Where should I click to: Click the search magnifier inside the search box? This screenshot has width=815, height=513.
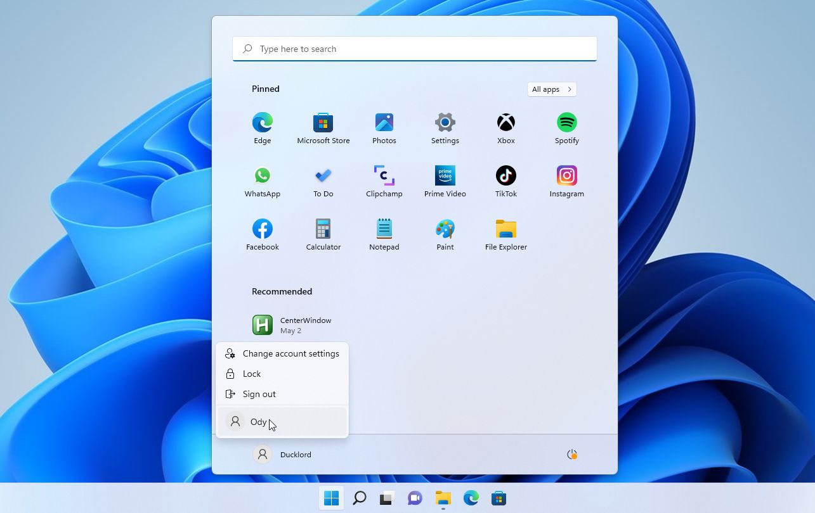tap(247, 49)
